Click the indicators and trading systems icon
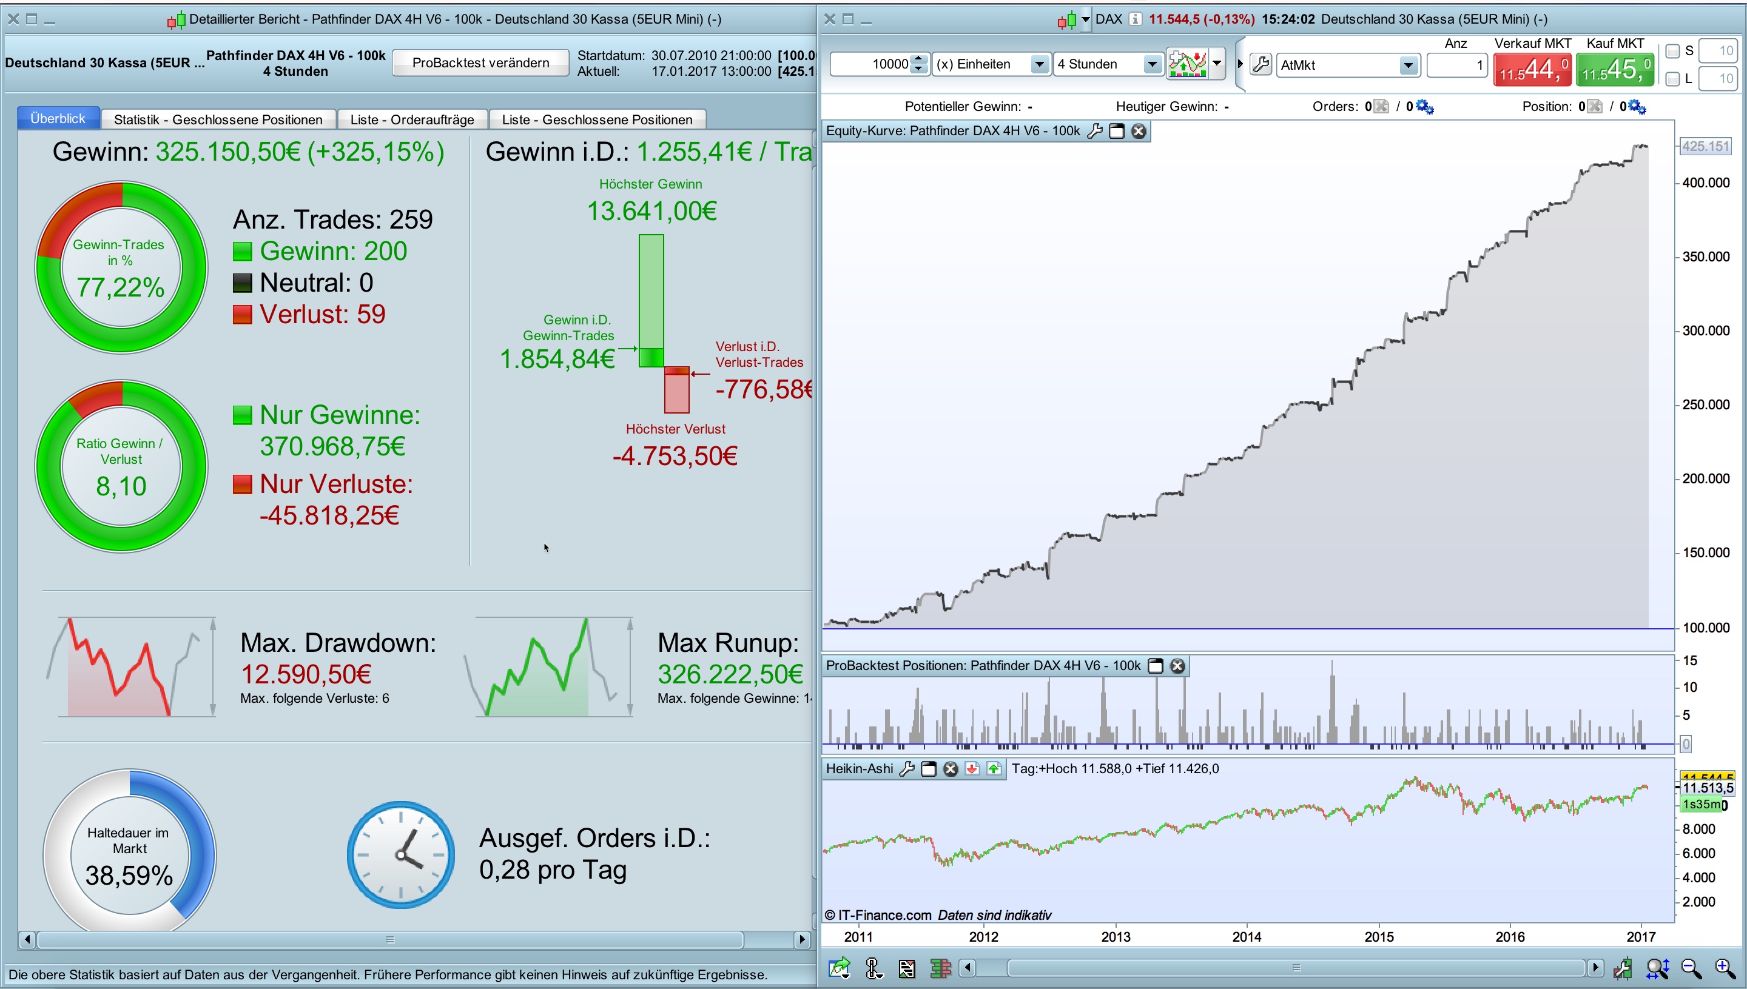This screenshot has width=1747, height=989. [1187, 64]
